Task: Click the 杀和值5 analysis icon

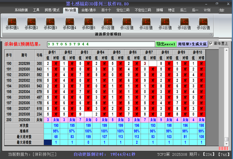Action: click(x=89, y=22)
